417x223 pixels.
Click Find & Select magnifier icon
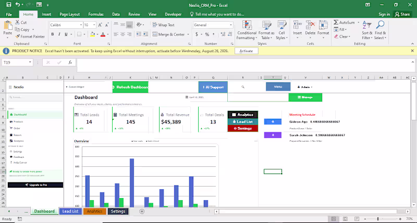pyautogui.click(x=381, y=25)
